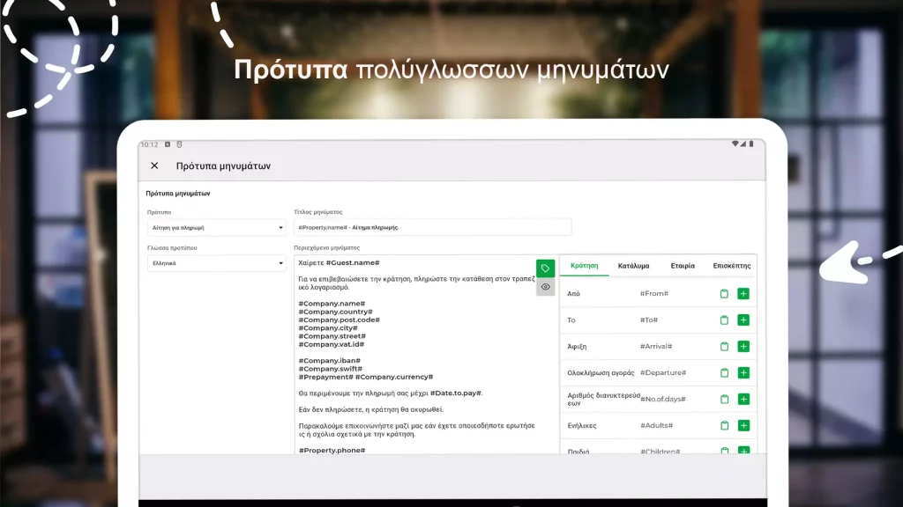
Task: Click the green tag icon in message editor
Action: 545,268
